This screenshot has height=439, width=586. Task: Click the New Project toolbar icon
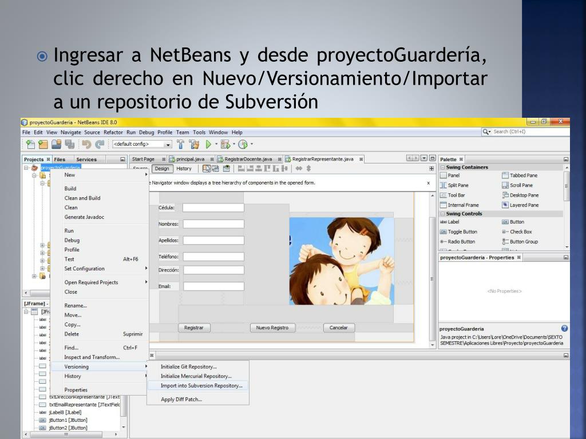click(x=43, y=144)
